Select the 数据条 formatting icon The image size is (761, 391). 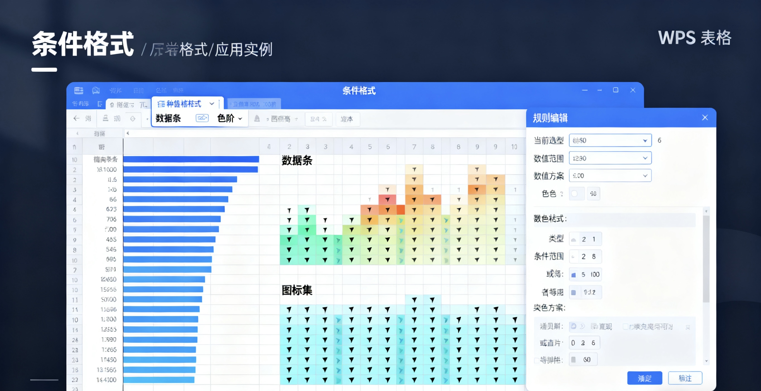pos(168,119)
